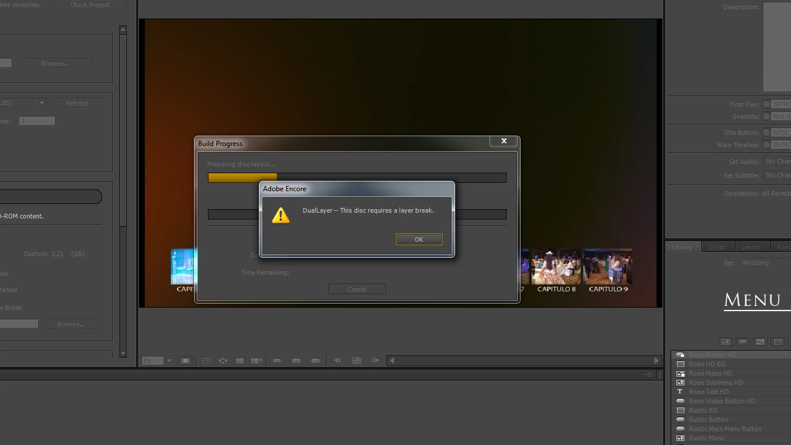Close the Library tab with its x
This screenshot has width=791, height=445.
(697, 247)
